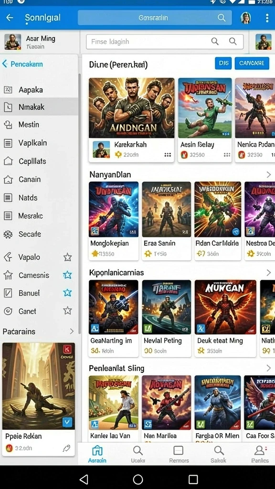Open the grid dots menu on Karekarkah card
The image size is (275, 489).
click(168, 155)
